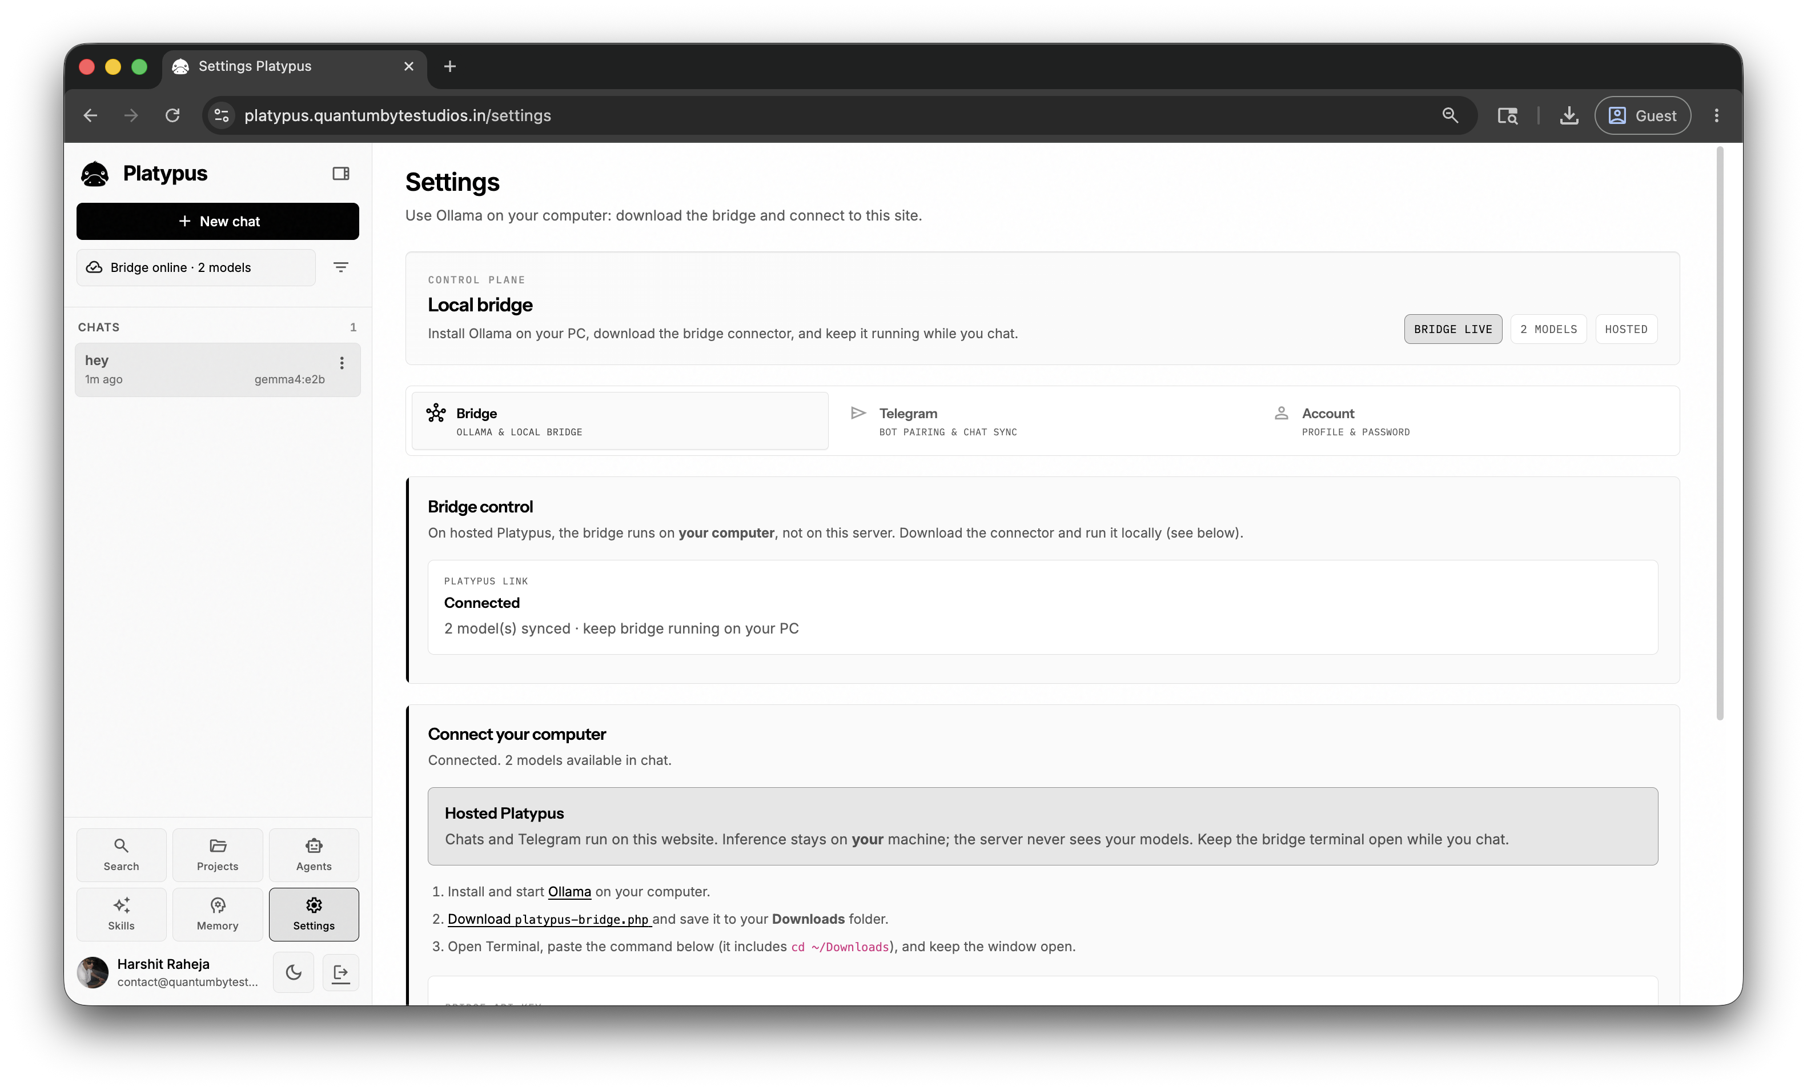Click the HOSTED badge
The width and height of the screenshot is (1807, 1090).
point(1626,330)
